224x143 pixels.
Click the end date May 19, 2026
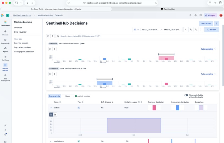pos(172,30)
